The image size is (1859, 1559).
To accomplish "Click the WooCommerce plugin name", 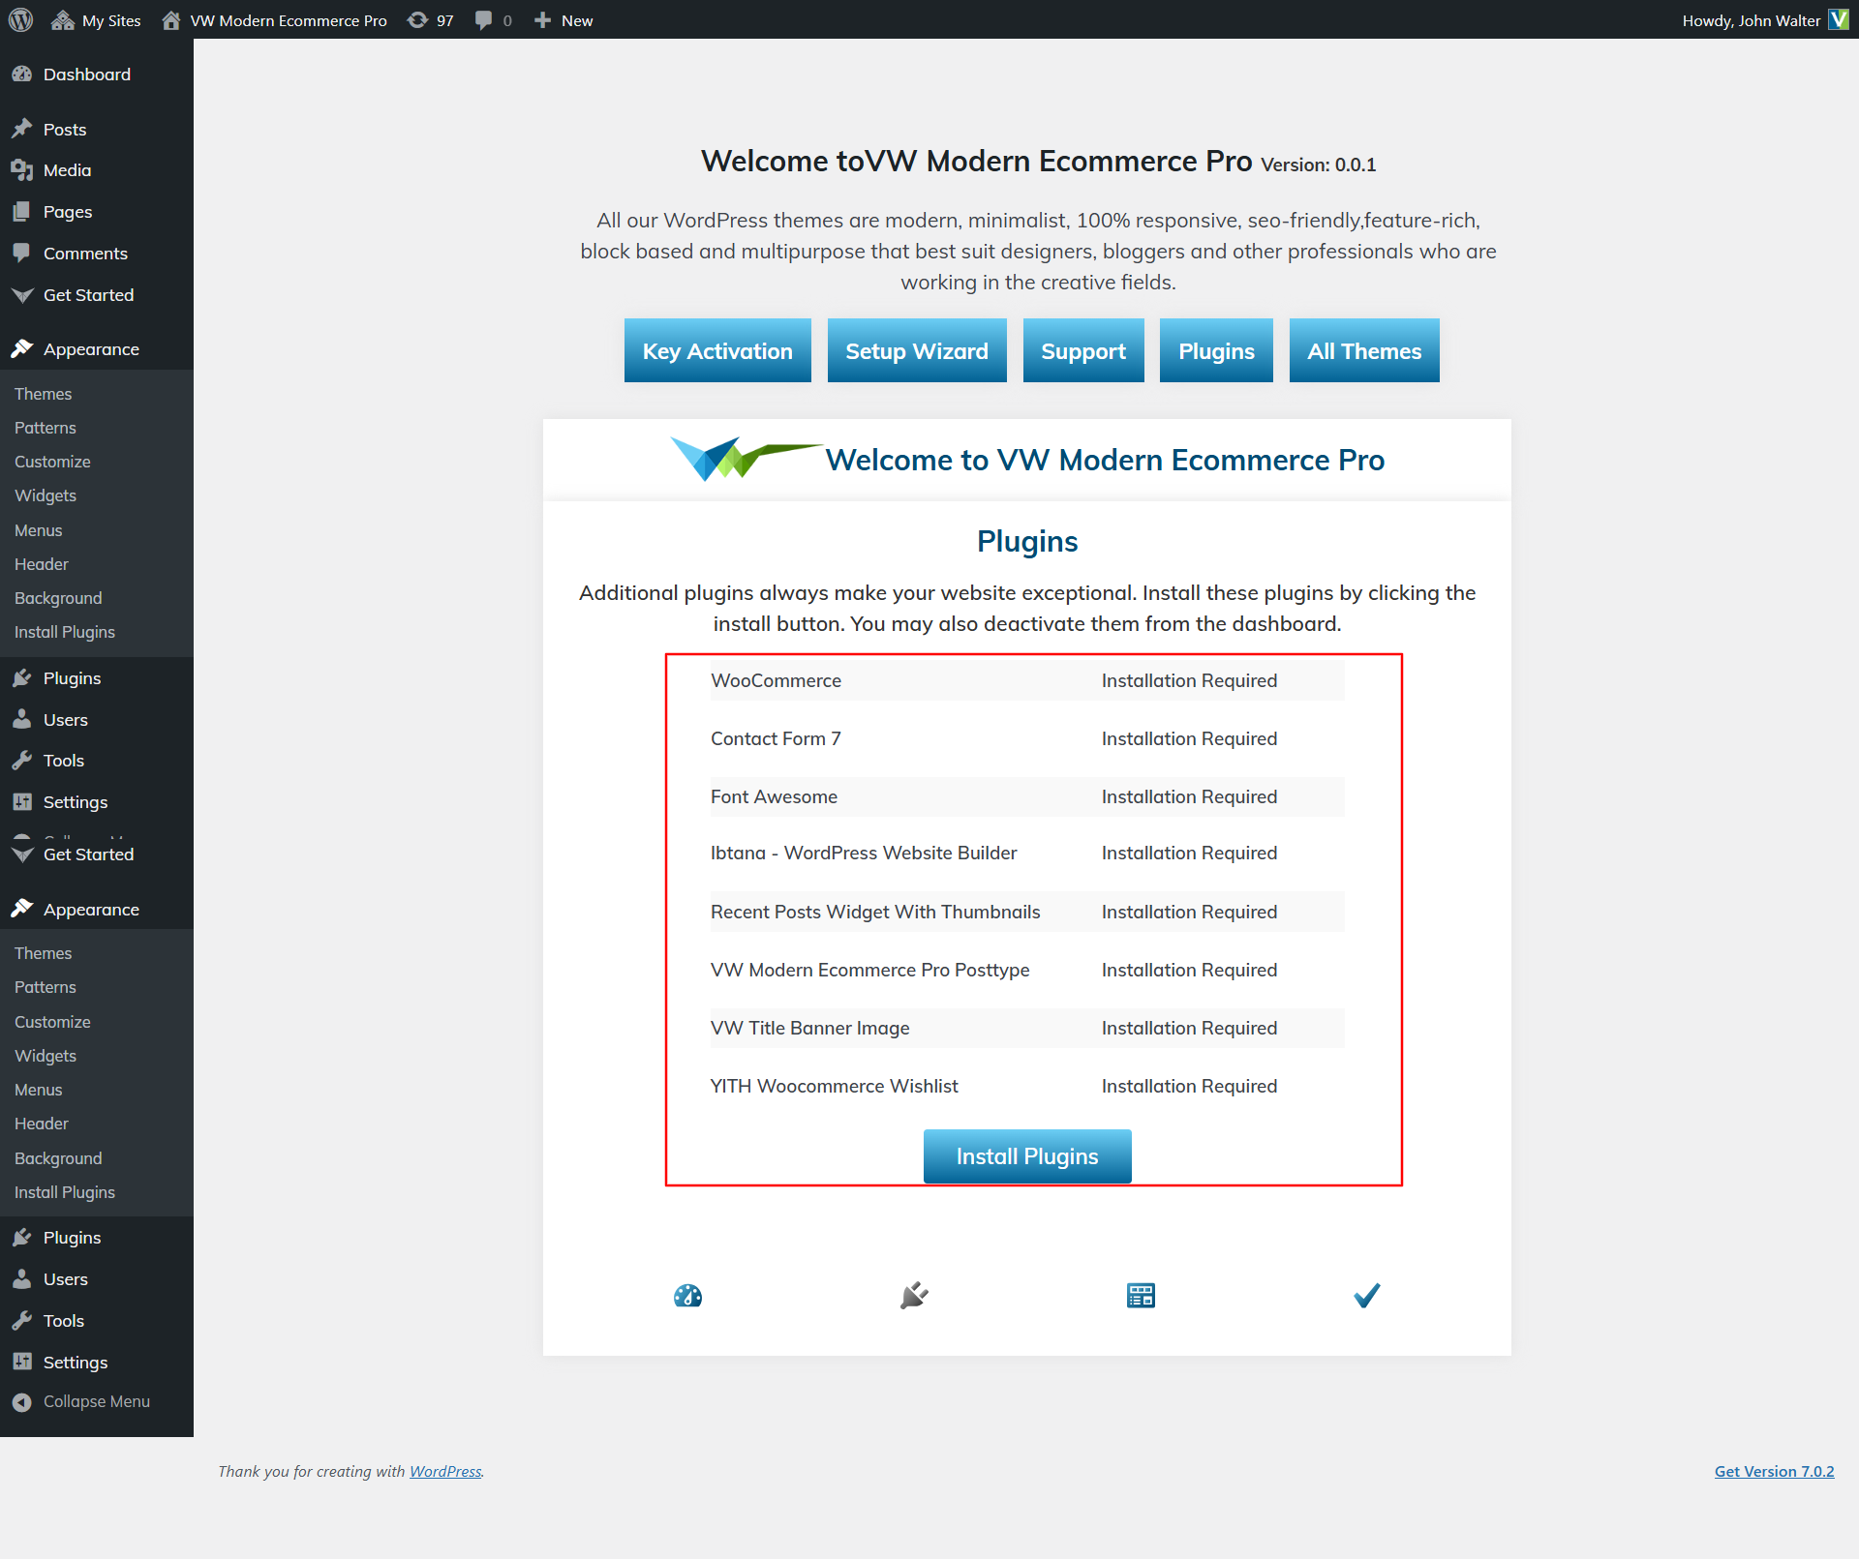I will (776, 680).
